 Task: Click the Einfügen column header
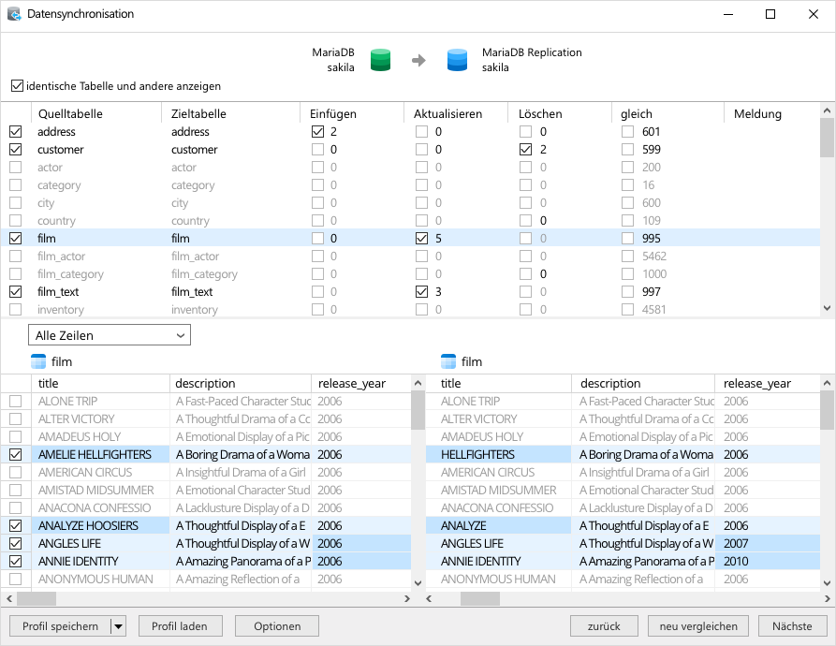(352, 113)
